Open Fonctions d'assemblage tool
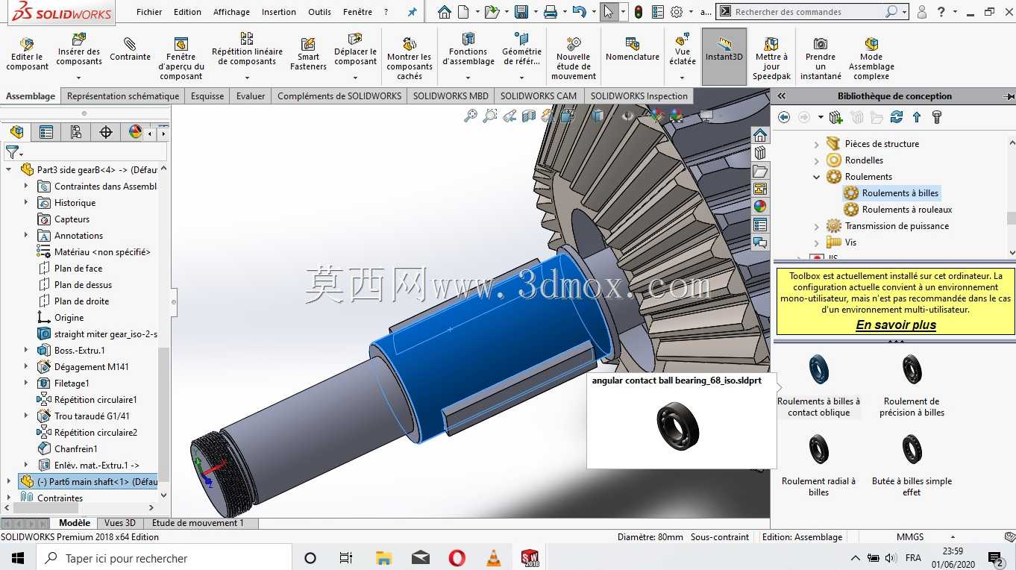Screen dimensions: 1016x570 [468, 50]
